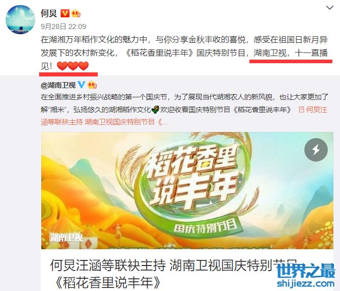Viewport: 340px width, 291px height.
Task: Click the underlined text 湖南卫视，十一直播
Action: (291, 53)
